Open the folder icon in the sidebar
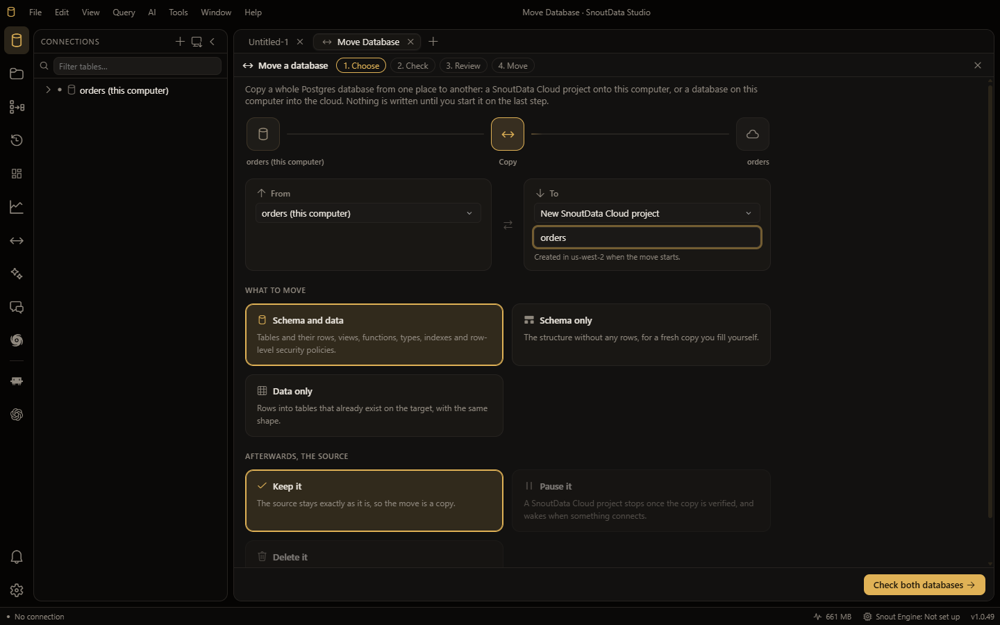1000x625 pixels. tap(17, 74)
